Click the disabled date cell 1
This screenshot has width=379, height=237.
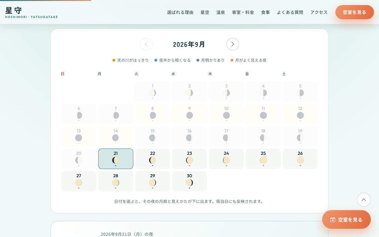(x=153, y=91)
